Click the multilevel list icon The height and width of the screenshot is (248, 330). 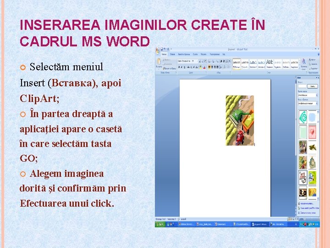tap(217, 62)
